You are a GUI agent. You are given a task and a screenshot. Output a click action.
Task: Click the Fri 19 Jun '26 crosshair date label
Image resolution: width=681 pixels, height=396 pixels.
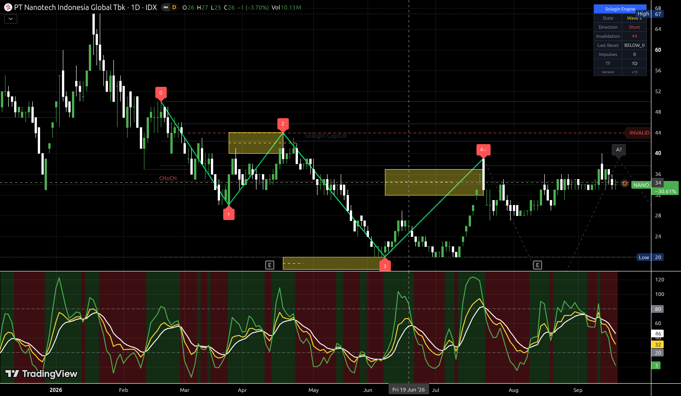coord(409,390)
